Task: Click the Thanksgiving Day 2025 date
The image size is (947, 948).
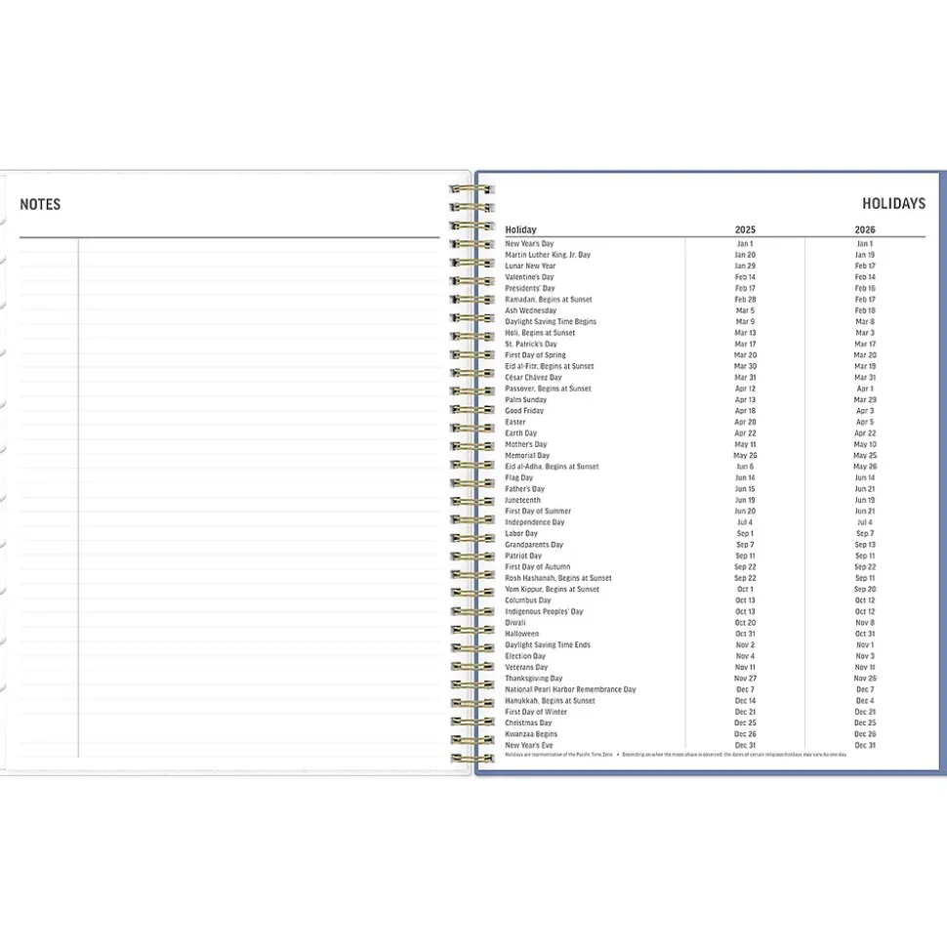Action: point(745,679)
